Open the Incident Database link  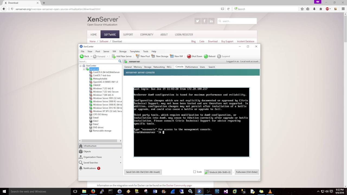pyautogui.click(x=246, y=41)
